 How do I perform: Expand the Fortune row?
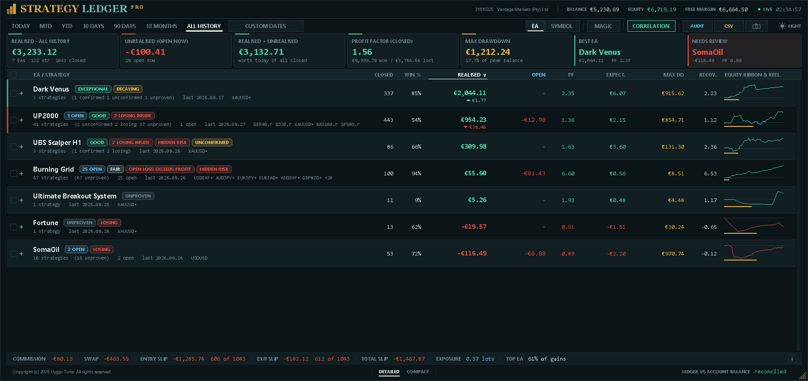coord(21,227)
